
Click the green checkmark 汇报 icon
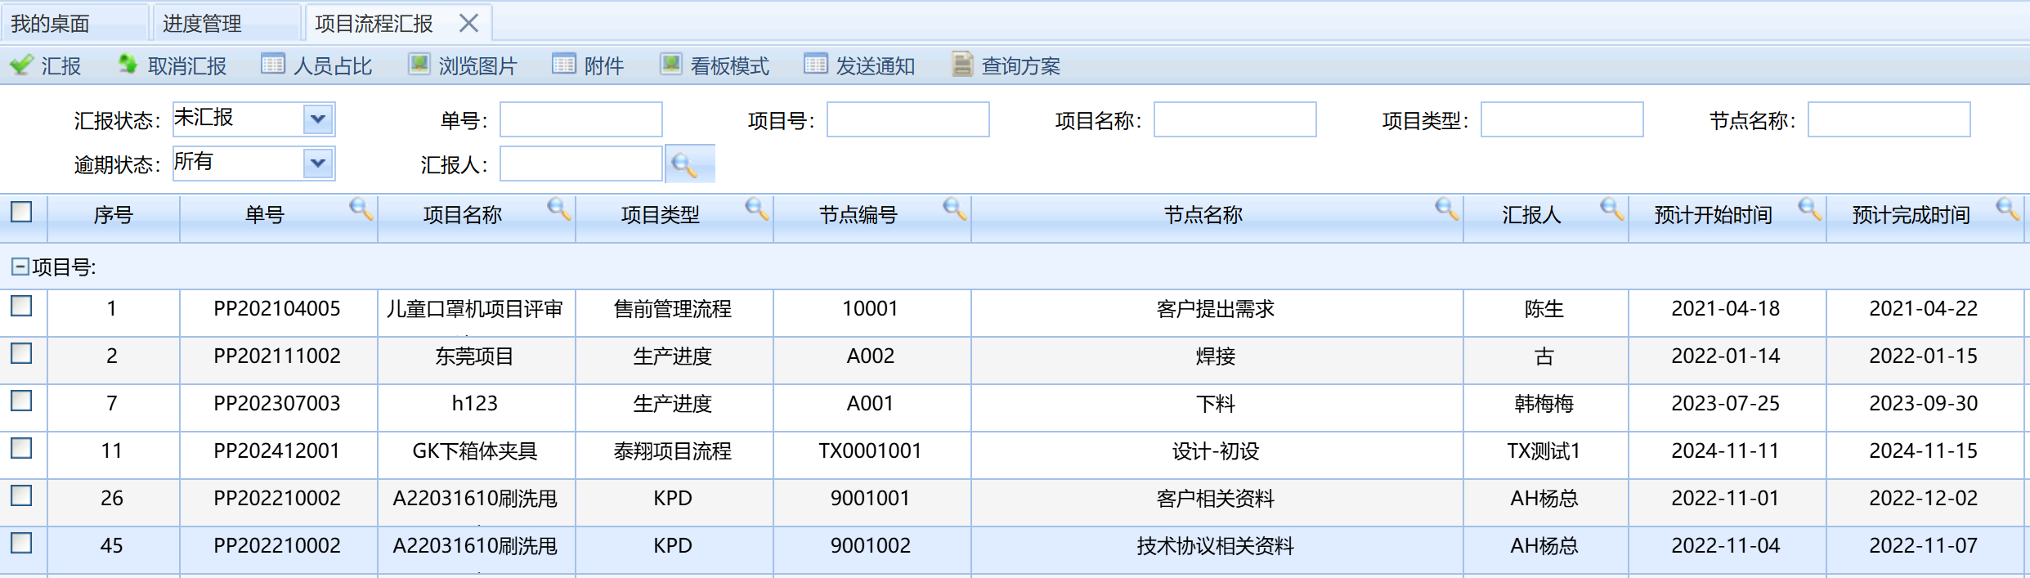click(x=22, y=65)
